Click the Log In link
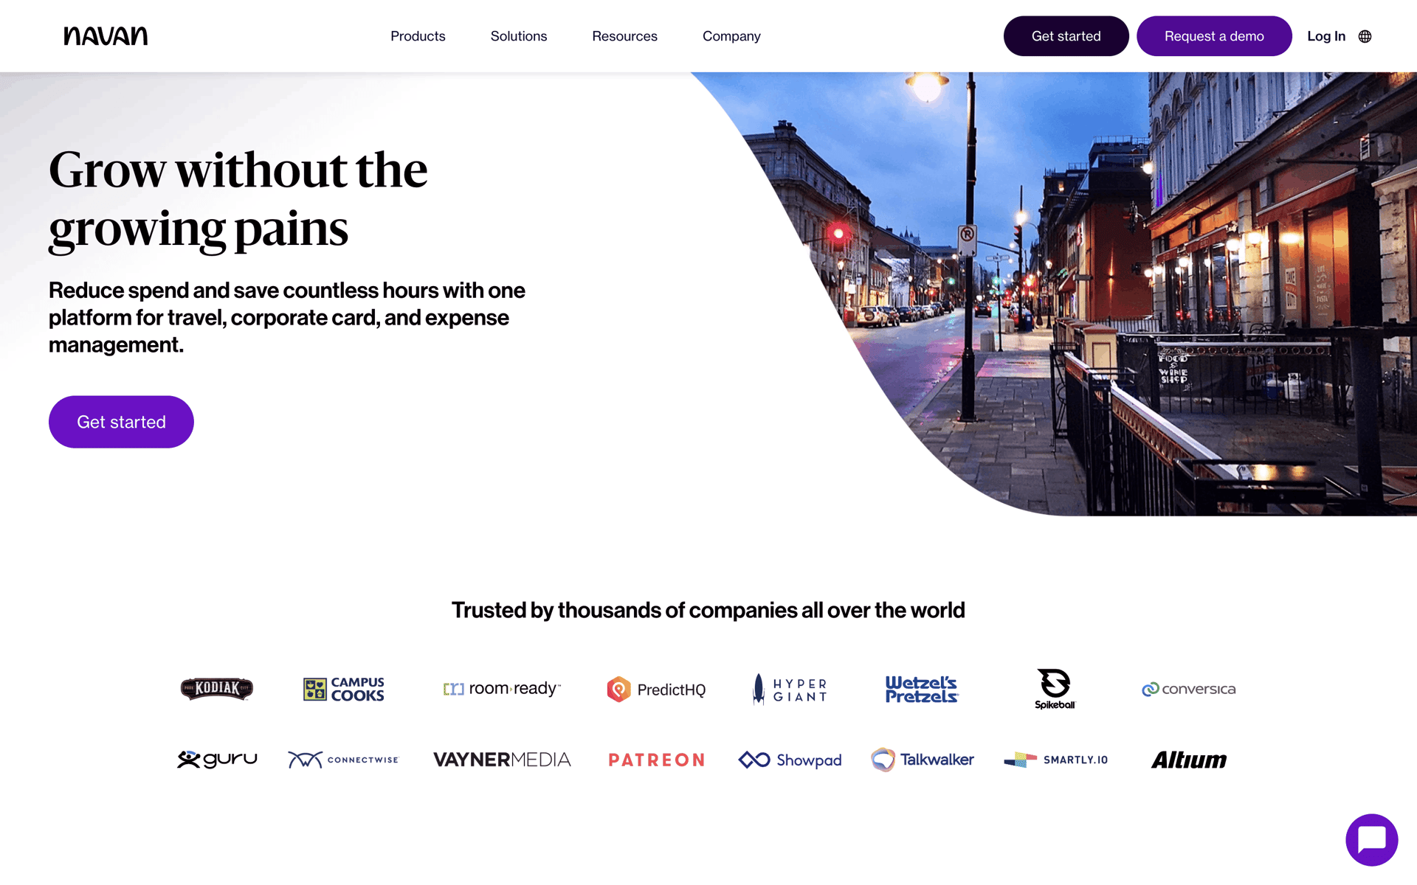The width and height of the screenshot is (1417, 885). 1326,36
